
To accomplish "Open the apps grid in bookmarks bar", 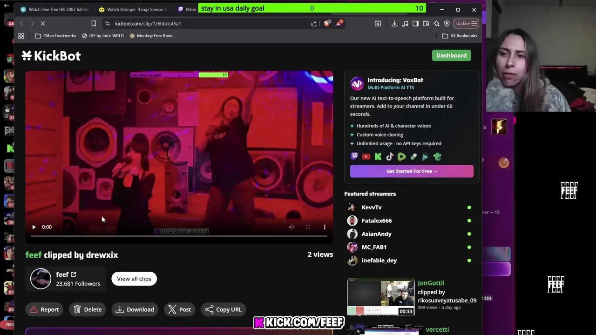I will point(21,36).
